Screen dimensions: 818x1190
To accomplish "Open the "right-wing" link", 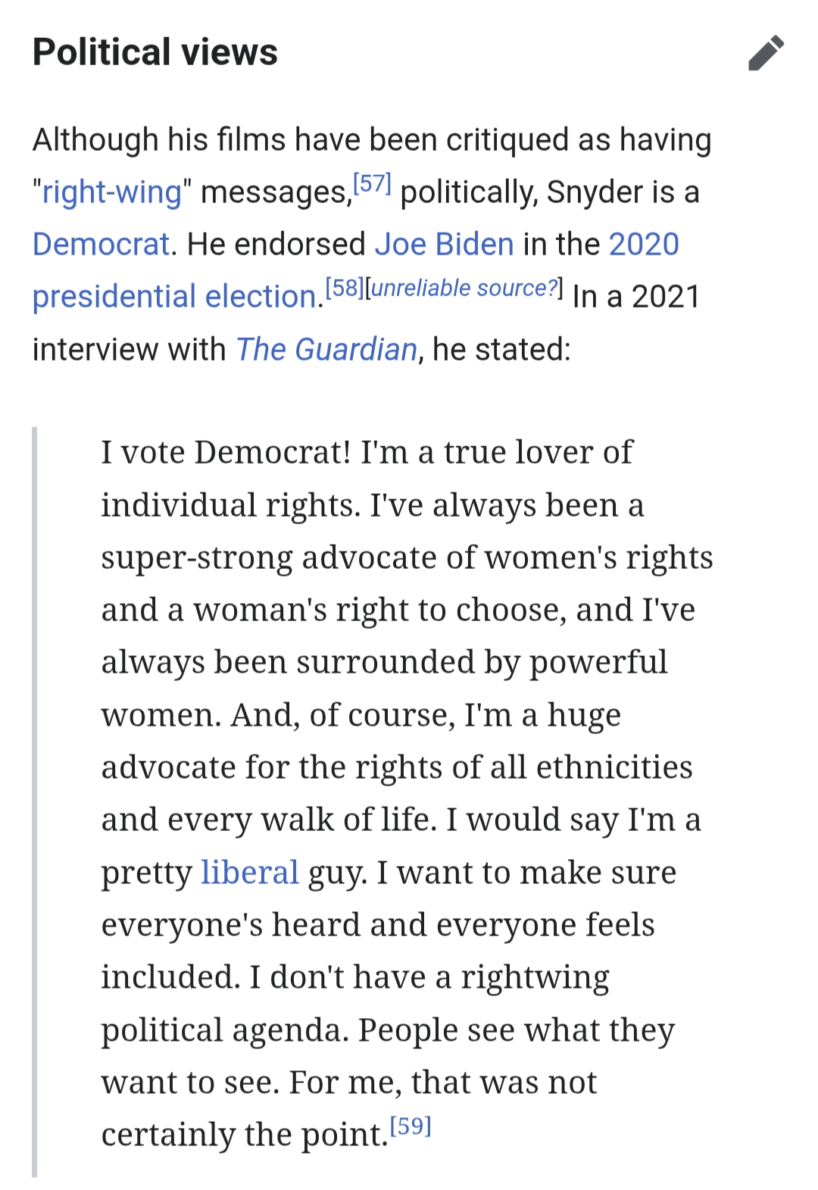I will tap(112, 192).
